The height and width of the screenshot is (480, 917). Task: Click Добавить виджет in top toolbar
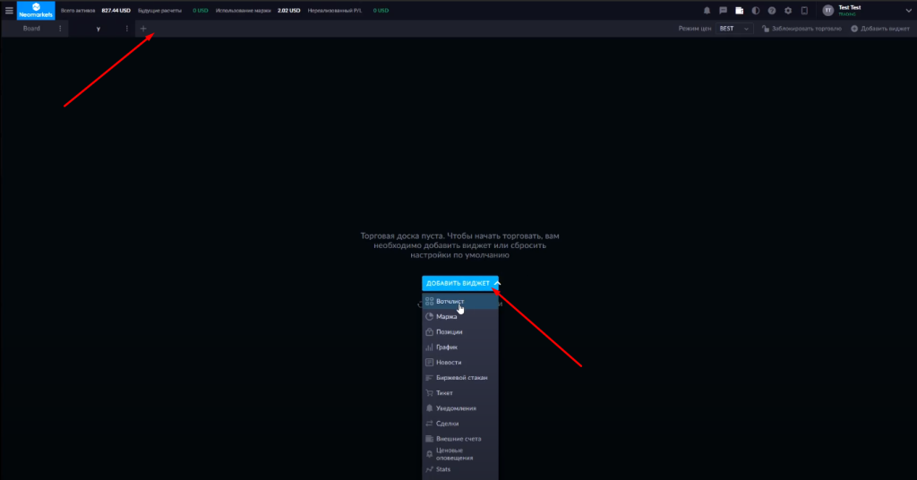point(880,29)
